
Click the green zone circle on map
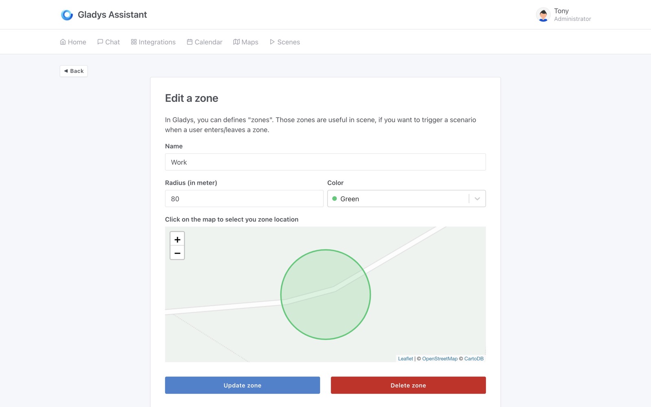coord(325,309)
